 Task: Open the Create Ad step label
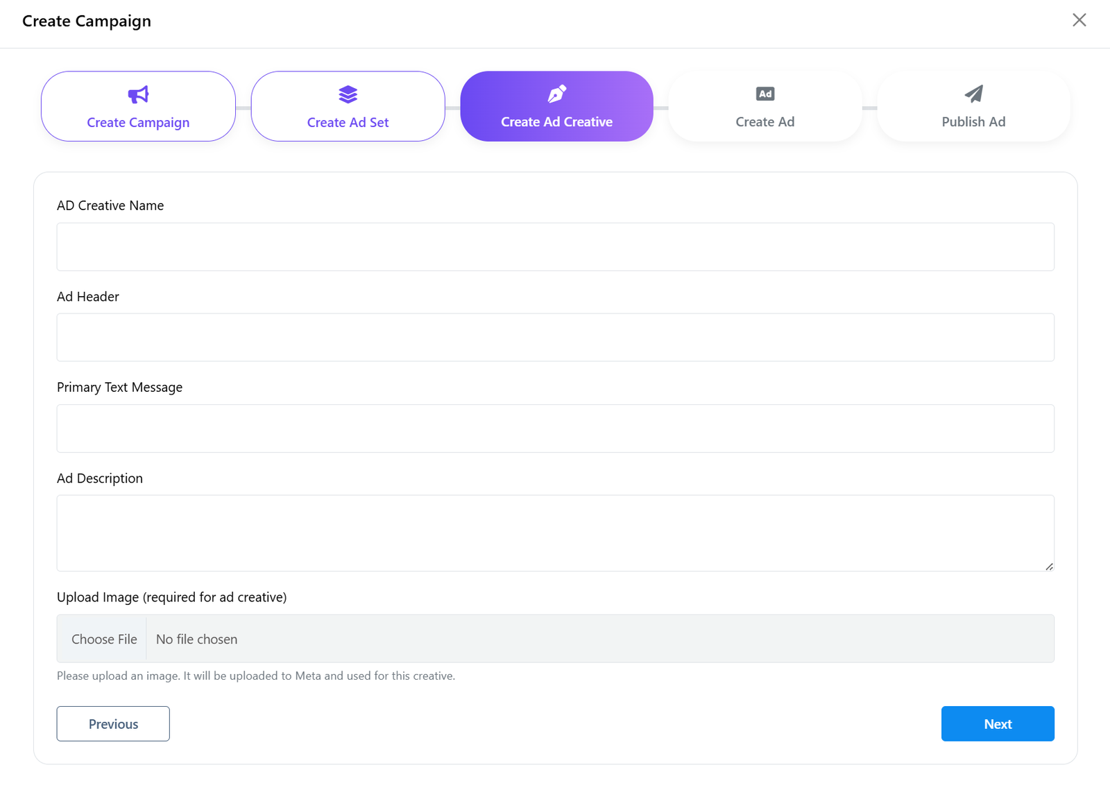point(765,122)
